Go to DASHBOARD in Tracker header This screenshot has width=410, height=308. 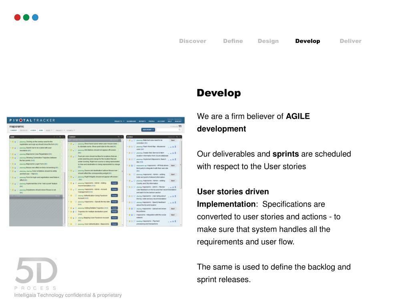click(x=131, y=121)
